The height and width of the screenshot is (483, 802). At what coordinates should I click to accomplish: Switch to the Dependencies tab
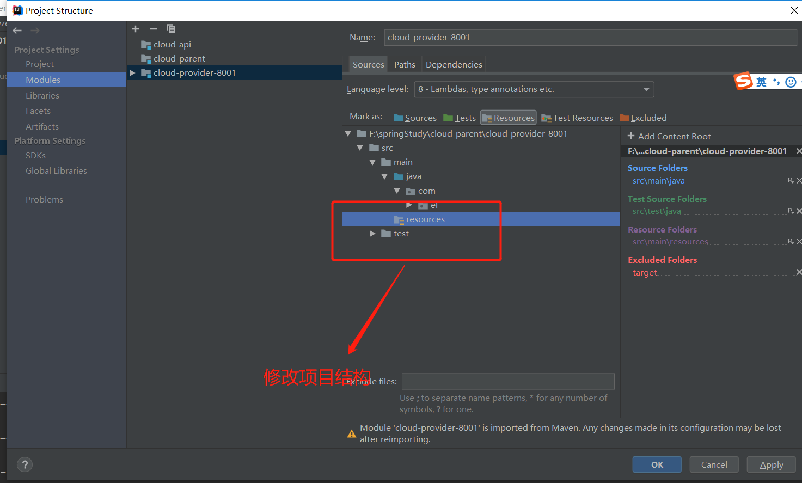[x=454, y=64]
